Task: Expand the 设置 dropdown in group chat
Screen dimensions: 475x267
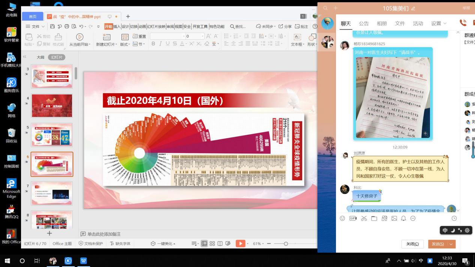Action: tap(439, 23)
